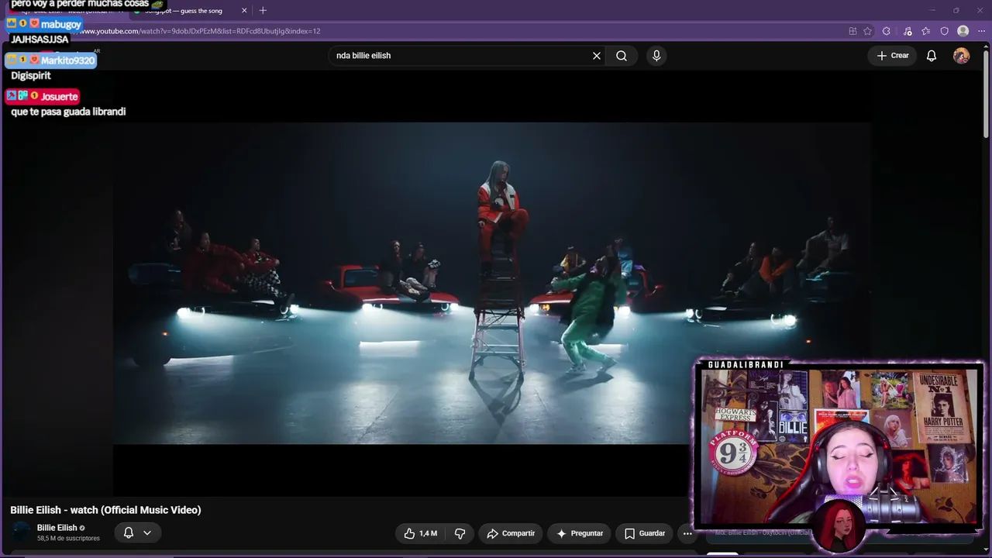Click the browser address bar URL

[200, 31]
